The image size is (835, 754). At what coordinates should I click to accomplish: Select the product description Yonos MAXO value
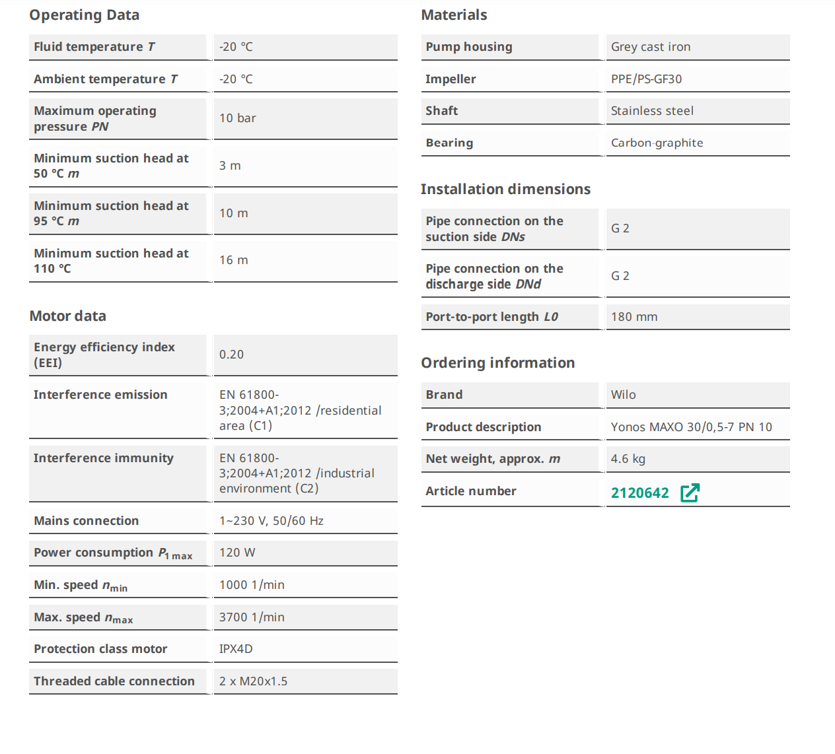coord(691,427)
